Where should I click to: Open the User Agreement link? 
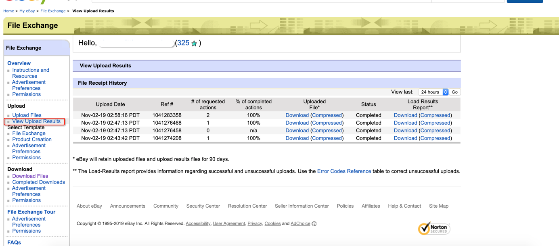[229, 223]
